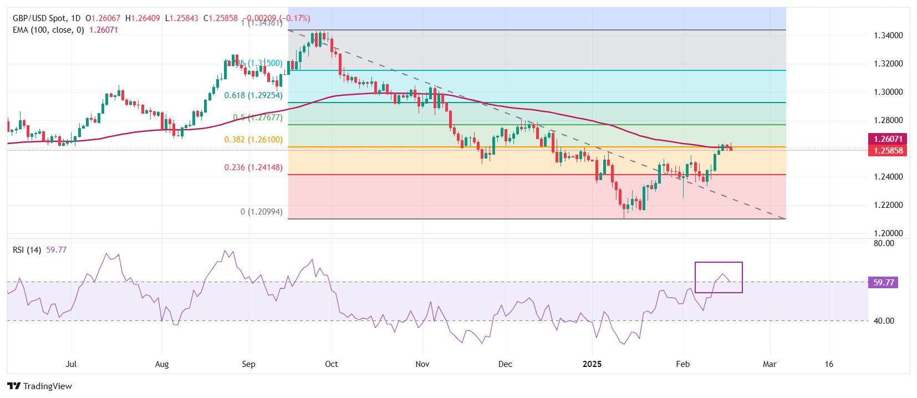The image size is (917, 398).
Task: Select the purple 59.77 RSI value tag
Action: pyautogui.click(x=883, y=283)
